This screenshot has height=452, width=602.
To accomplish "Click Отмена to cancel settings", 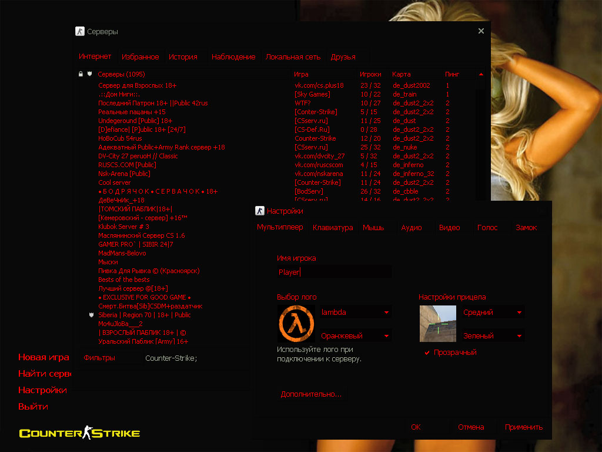I will 471,427.
